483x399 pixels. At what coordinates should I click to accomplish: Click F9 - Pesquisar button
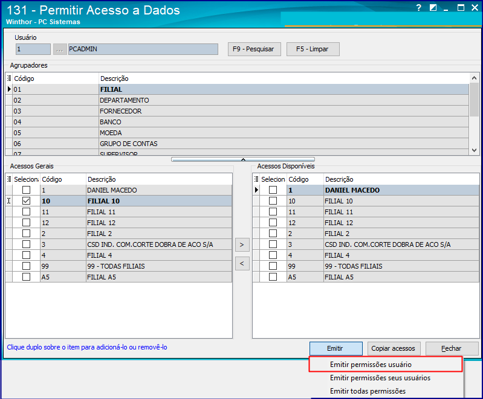[254, 49]
